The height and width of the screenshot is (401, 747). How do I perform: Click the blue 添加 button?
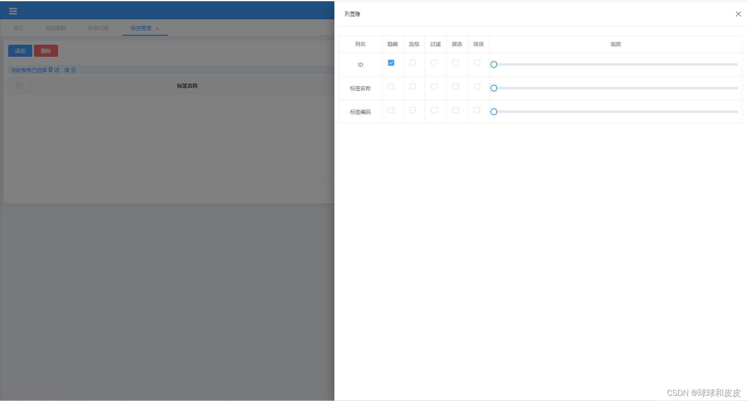20,51
